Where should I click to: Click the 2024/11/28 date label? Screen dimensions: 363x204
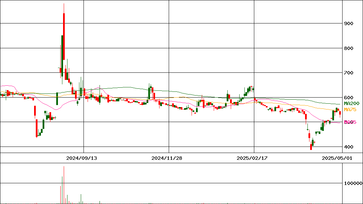coord(167,158)
